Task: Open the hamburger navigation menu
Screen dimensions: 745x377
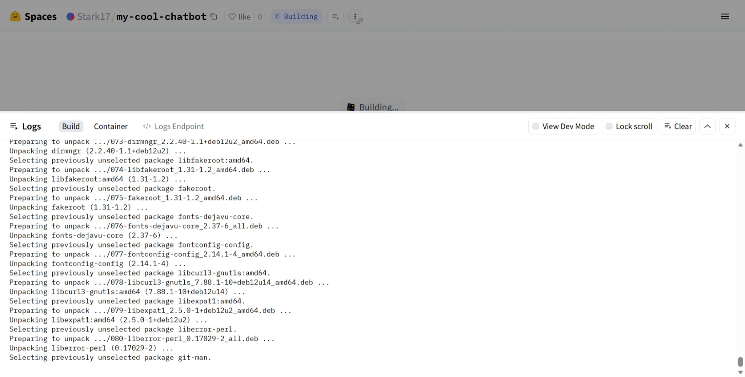Action: [x=725, y=16]
